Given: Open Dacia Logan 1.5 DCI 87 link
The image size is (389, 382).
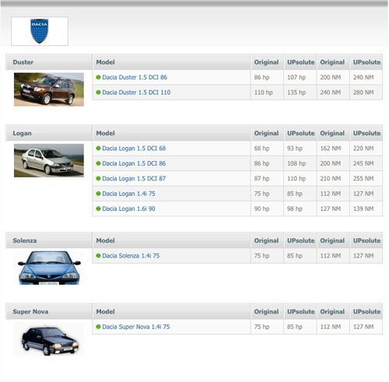Looking at the screenshot, I should pos(134,178).
